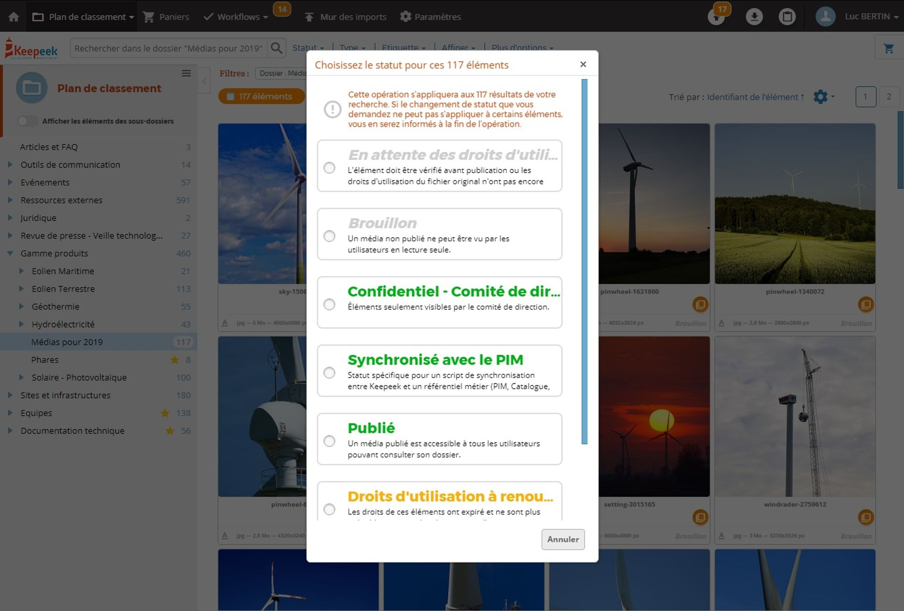
Task: Open the Médias pour 2019 folder
Action: click(99, 342)
